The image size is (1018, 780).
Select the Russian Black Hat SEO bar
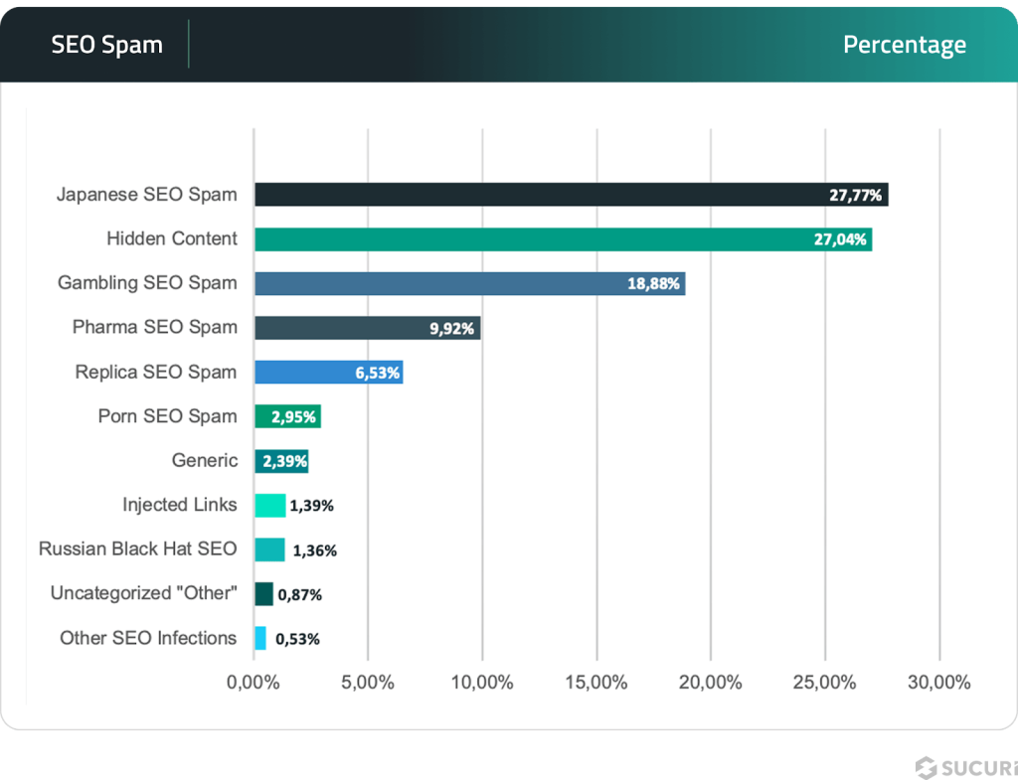point(269,549)
